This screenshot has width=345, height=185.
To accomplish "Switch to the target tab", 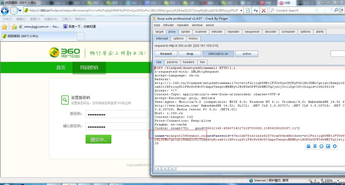I will coord(160,32).
